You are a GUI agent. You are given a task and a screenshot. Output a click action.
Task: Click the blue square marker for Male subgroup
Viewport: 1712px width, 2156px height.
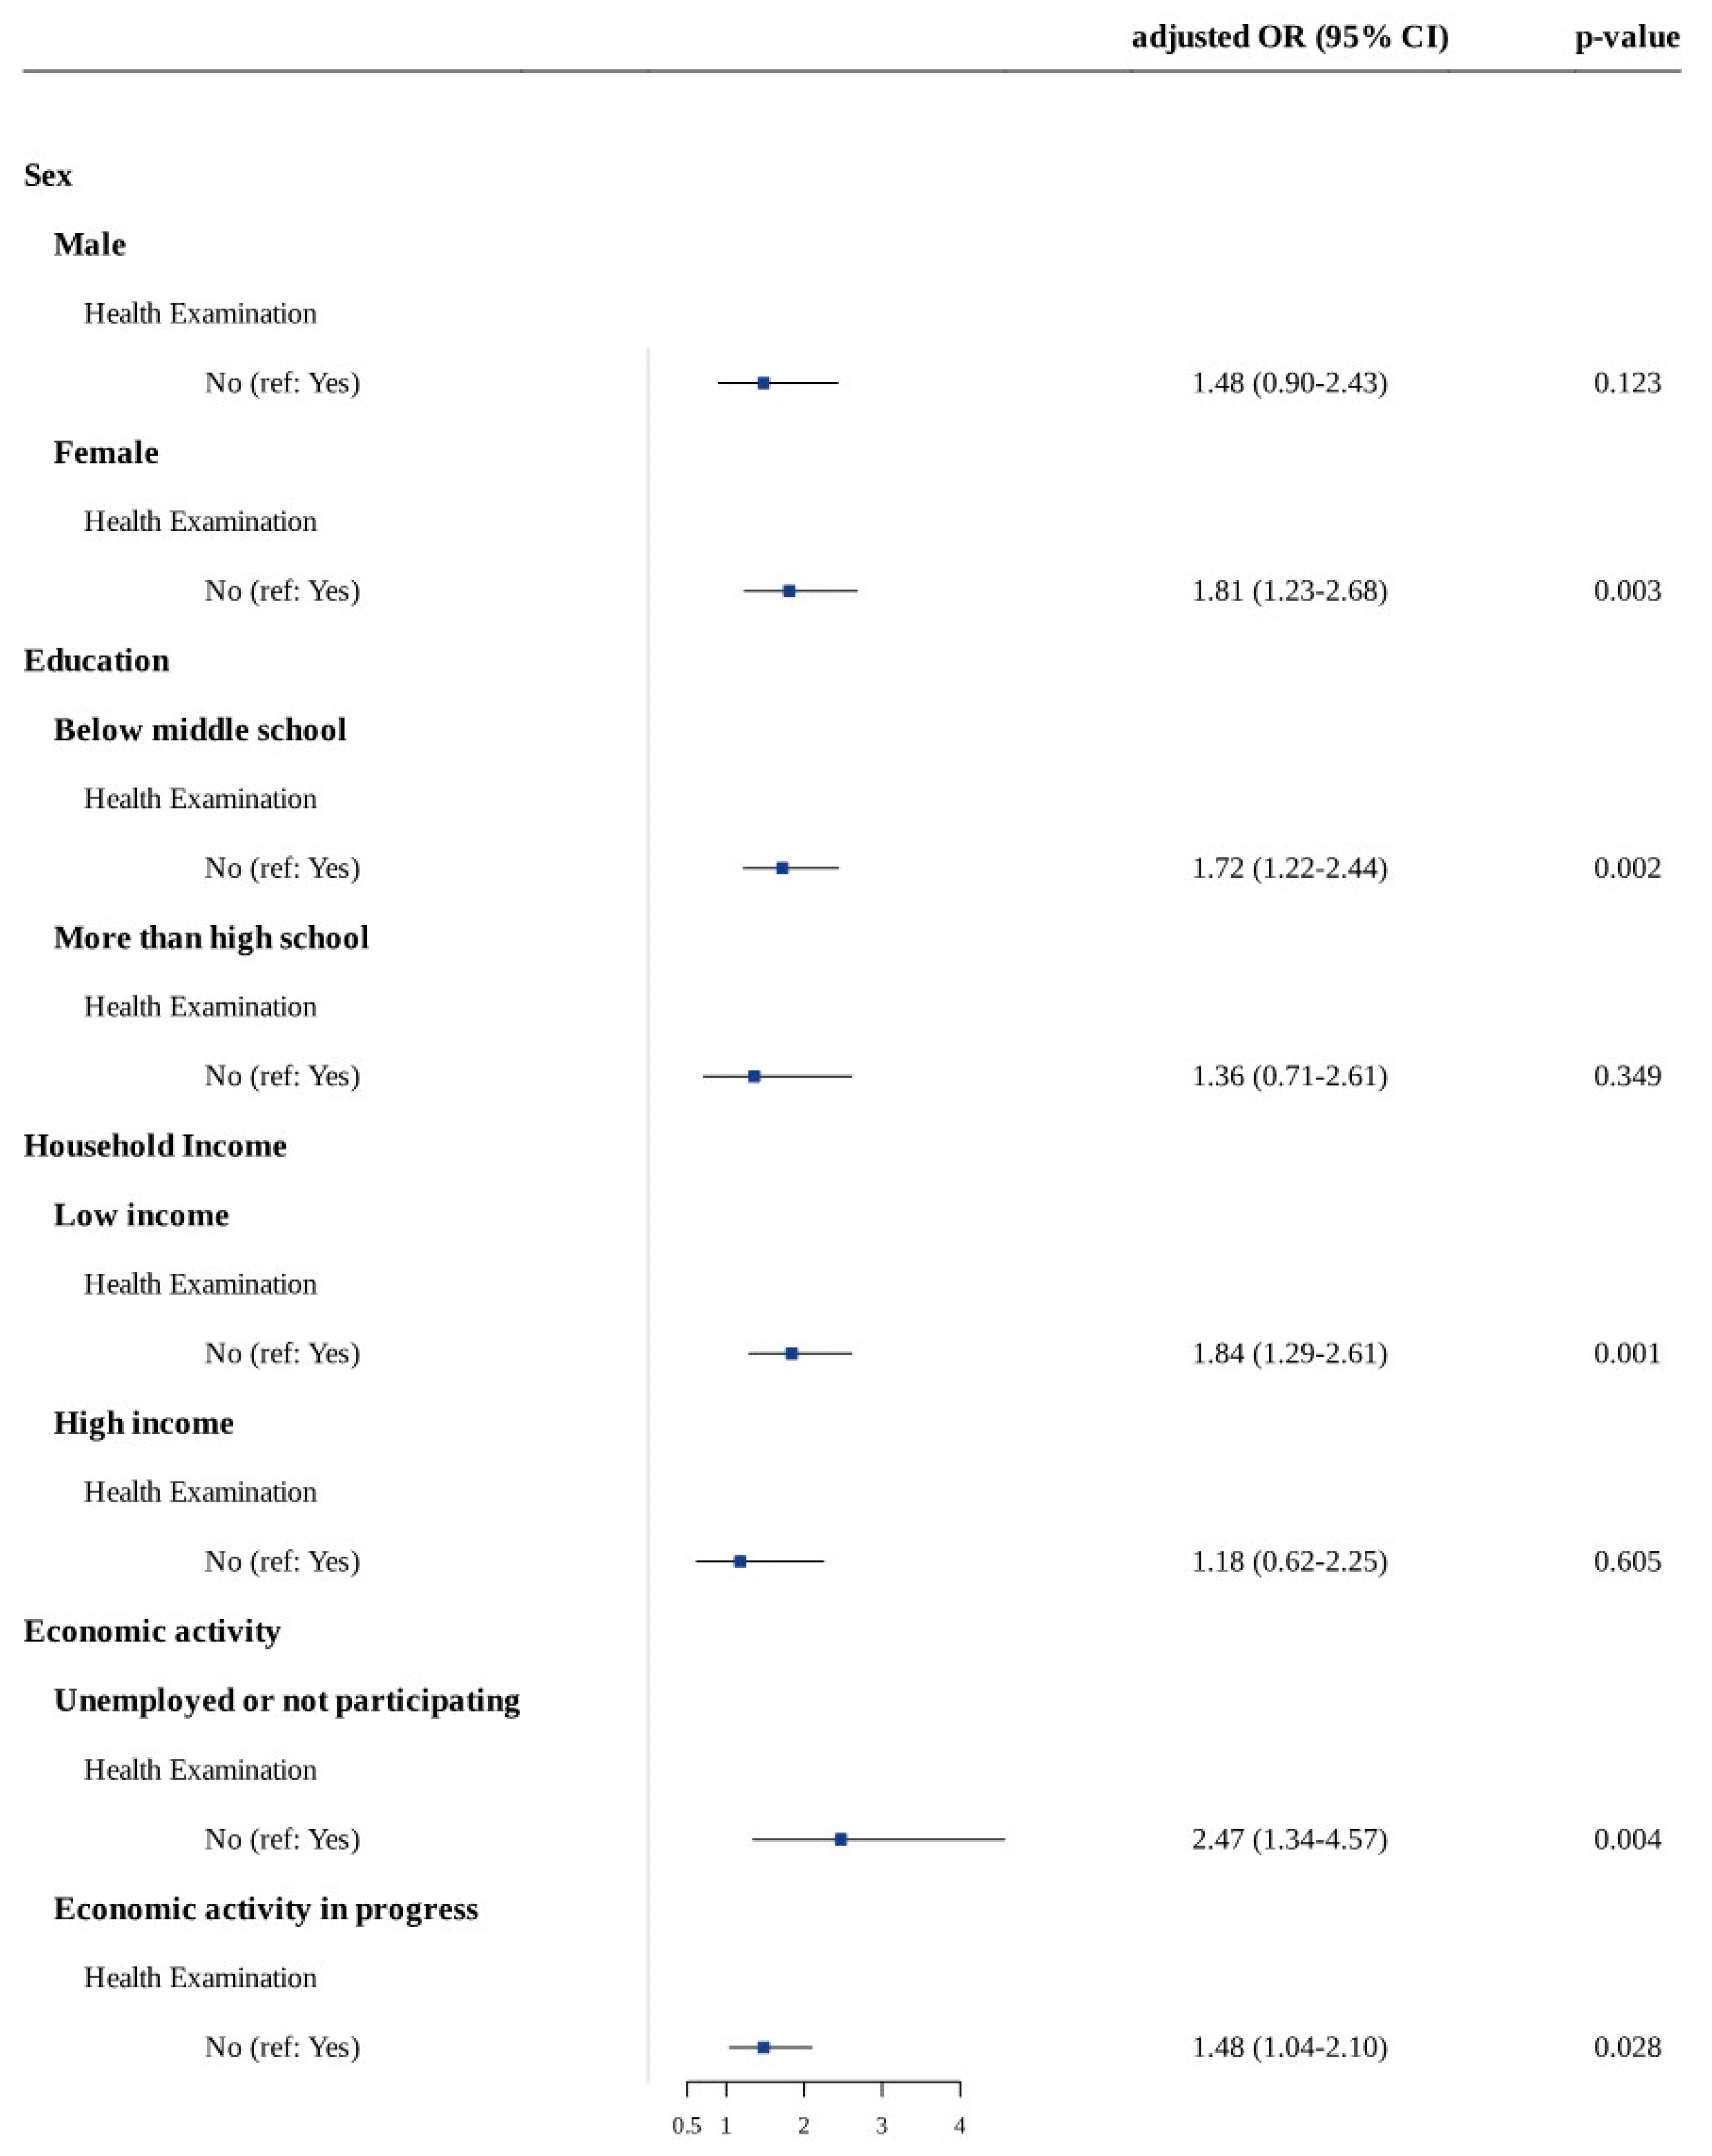pyautogui.click(x=763, y=383)
